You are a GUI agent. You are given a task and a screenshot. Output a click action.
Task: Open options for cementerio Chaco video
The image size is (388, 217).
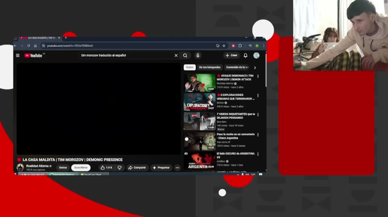pyautogui.click(x=258, y=135)
